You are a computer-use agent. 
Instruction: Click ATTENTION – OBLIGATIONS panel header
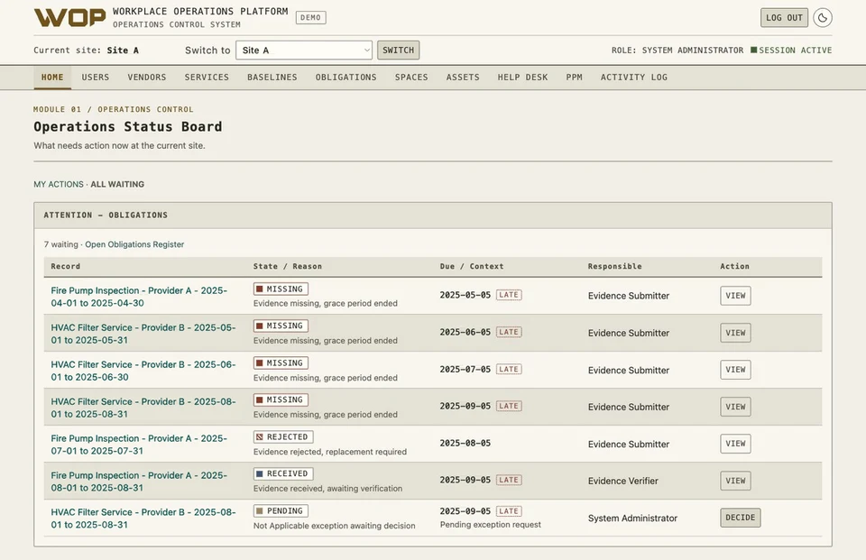tap(433, 216)
